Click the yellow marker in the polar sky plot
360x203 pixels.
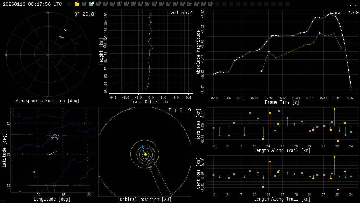[x=65, y=30]
